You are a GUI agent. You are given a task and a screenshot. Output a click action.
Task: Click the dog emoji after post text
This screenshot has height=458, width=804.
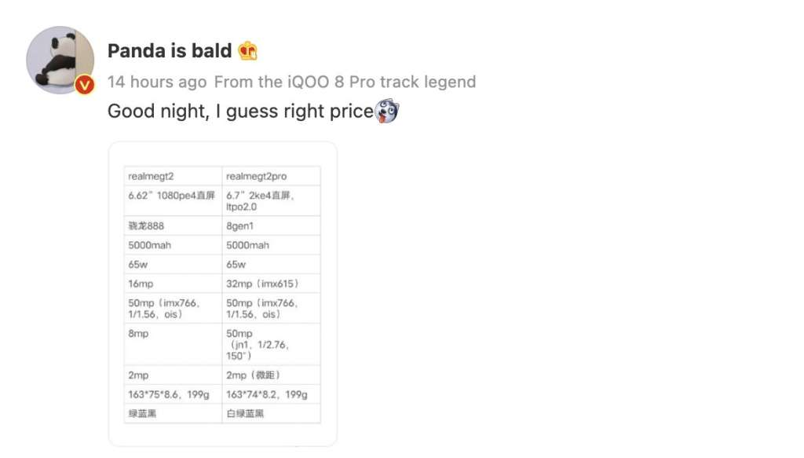tap(387, 111)
